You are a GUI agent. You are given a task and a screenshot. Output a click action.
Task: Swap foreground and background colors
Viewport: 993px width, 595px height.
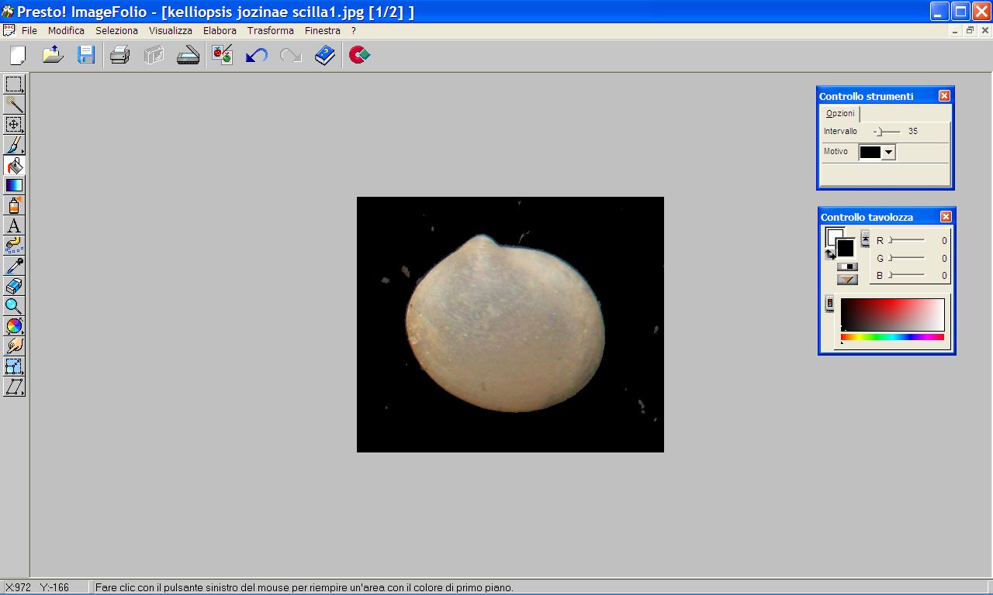click(x=829, y=254)
